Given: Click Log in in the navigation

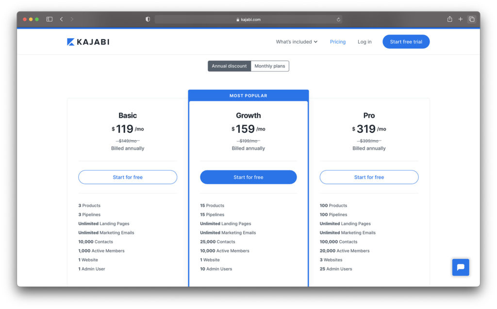Looking at the screenshot, I should 364,42.
